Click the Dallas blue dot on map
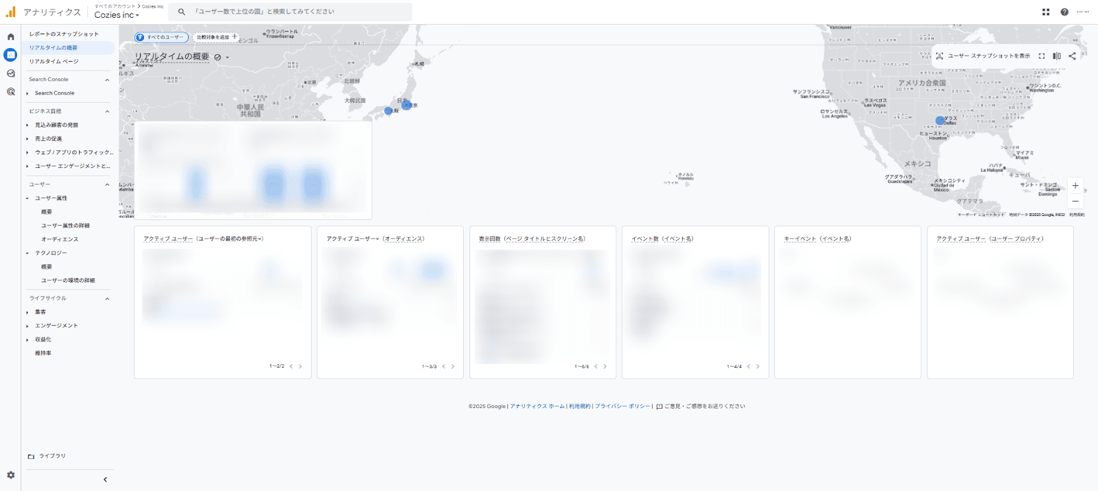1098x491 pixels. pyautogui.click(x=940, y=121)
